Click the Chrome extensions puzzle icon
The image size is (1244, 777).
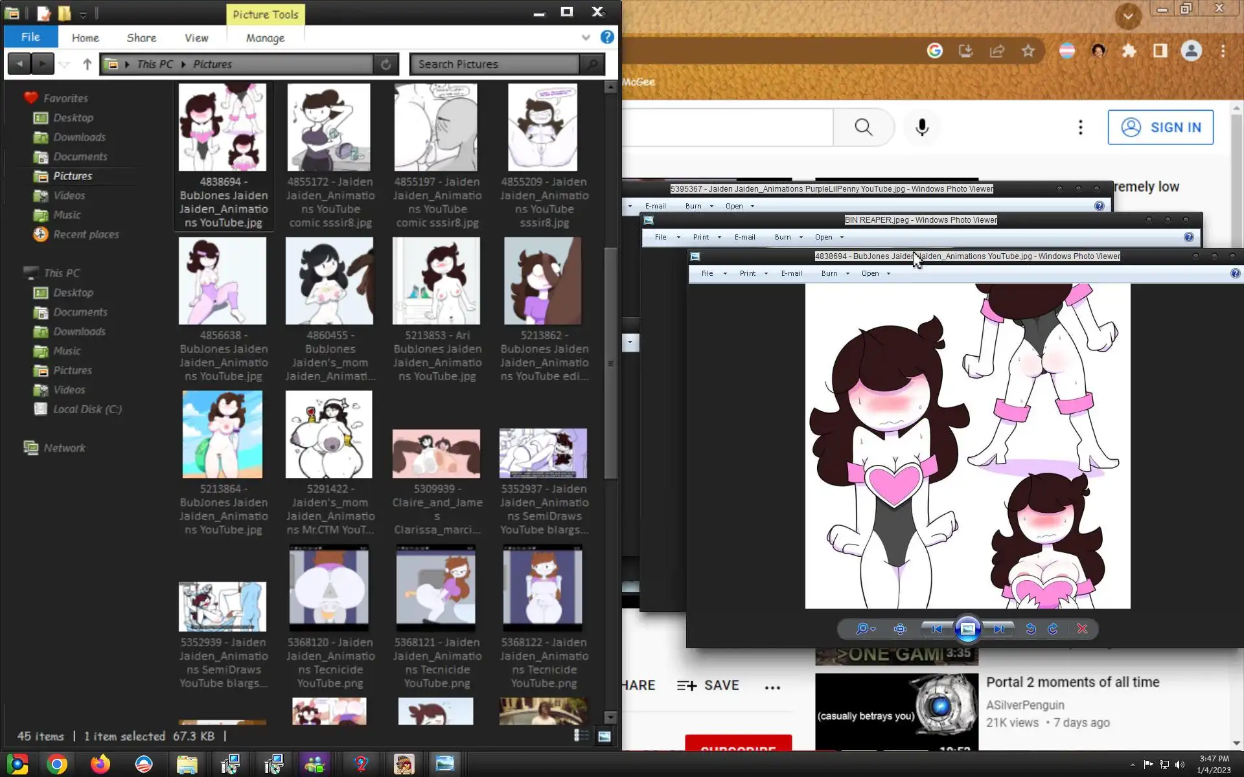1129,51
